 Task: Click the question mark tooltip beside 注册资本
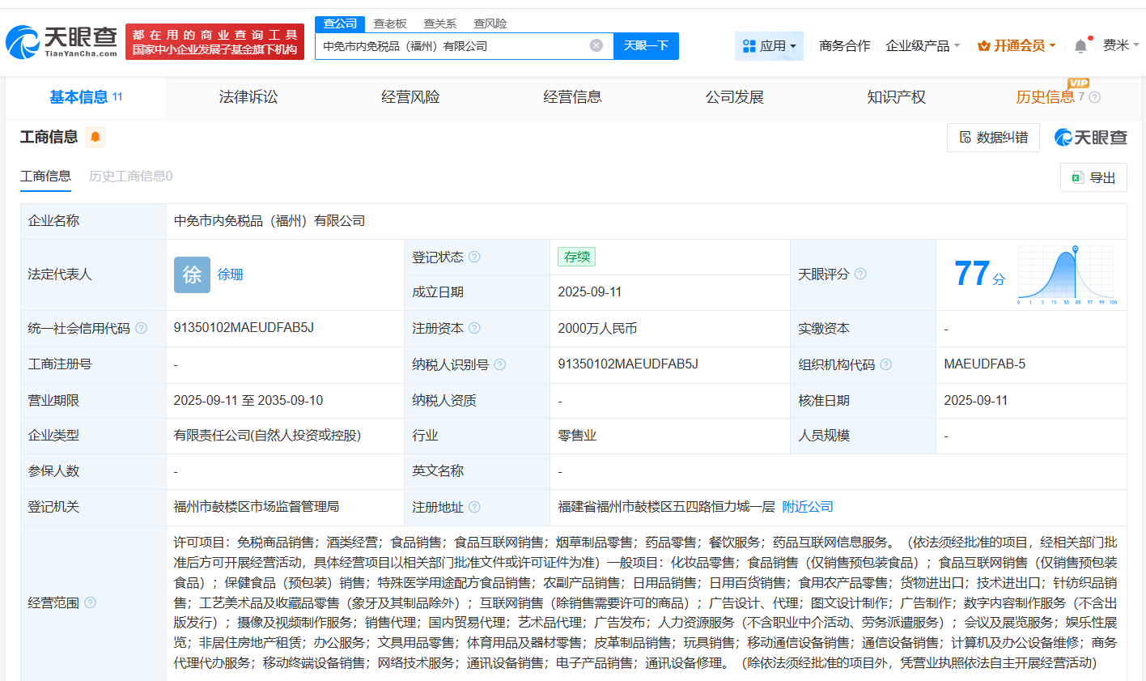[x=477, y=328]
